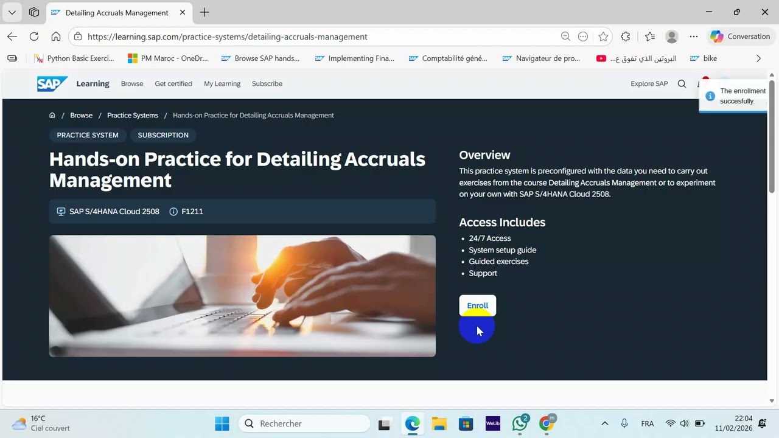Image resolution: width=779 pixels, height=438 pixels.
Task: Open Edge settings and more menu
Action: pyautogui.click(x=694, y=36)
